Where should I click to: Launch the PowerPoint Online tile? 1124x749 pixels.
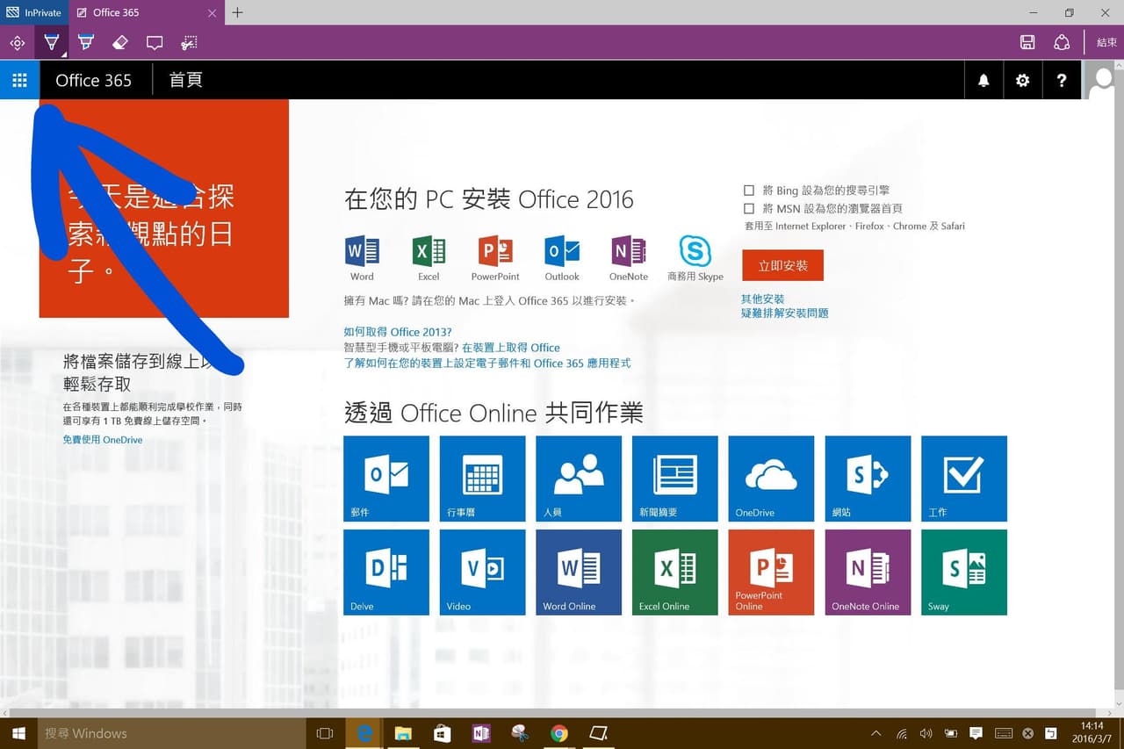[772, 572]
